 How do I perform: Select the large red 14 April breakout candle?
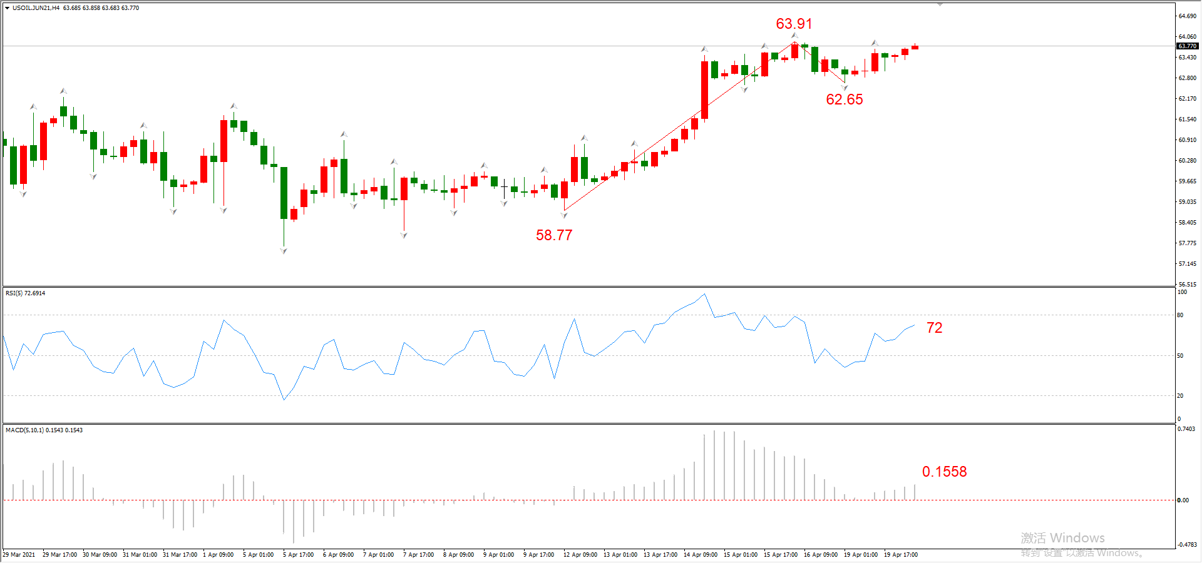[704, 89]
